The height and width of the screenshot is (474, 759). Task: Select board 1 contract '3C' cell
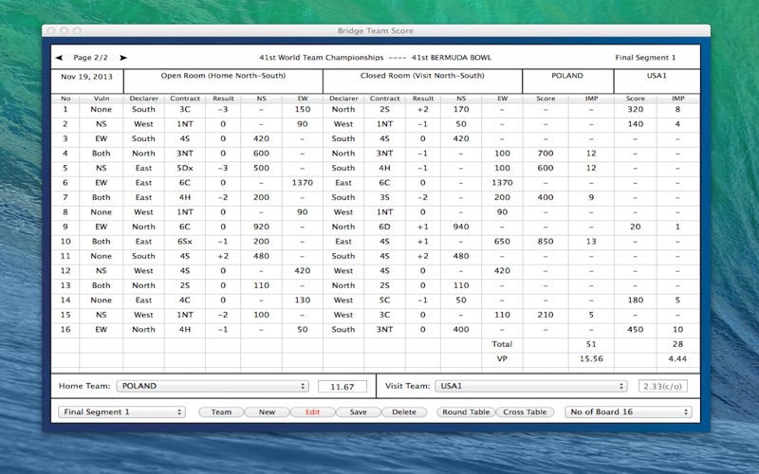185,109
